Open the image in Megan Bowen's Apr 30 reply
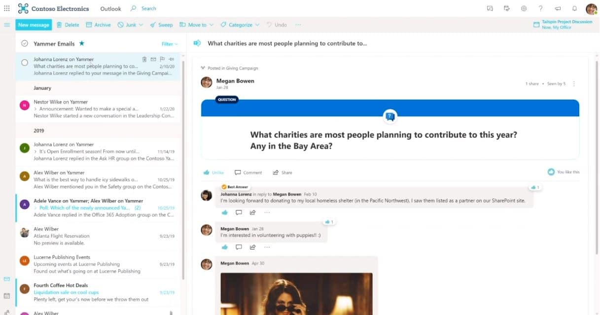The height and width of the screenshot is (315, 600). pyautogui.click(x=296, y=294)
